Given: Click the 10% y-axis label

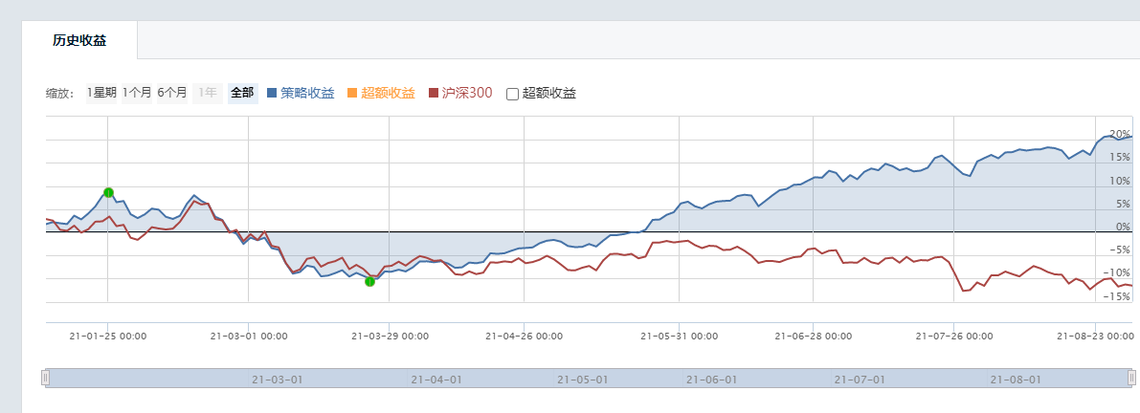Looking at the screenshot, I should coord(1121,181).
